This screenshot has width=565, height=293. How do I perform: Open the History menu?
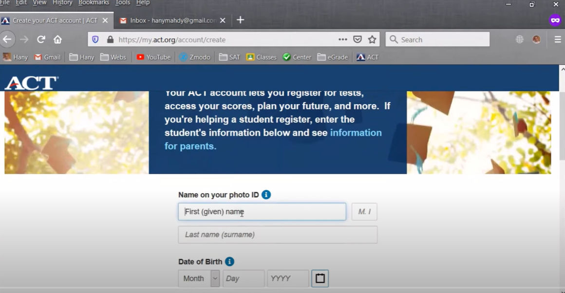tap(62, 3)
